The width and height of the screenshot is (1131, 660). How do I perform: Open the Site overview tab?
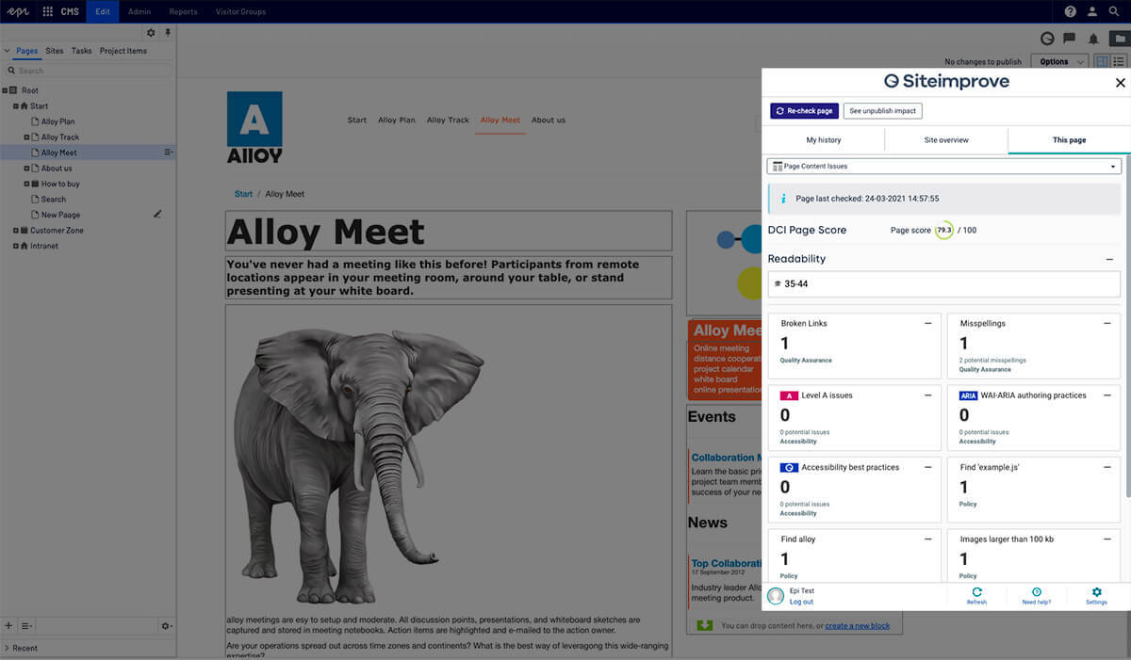coord(946,139)
